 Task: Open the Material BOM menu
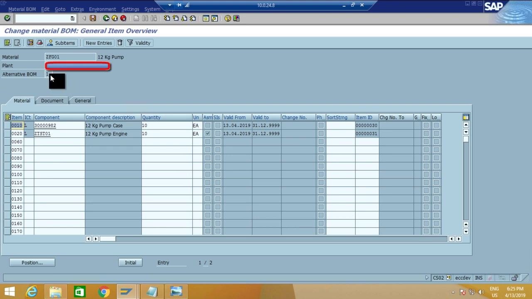[x=22, y=9]
